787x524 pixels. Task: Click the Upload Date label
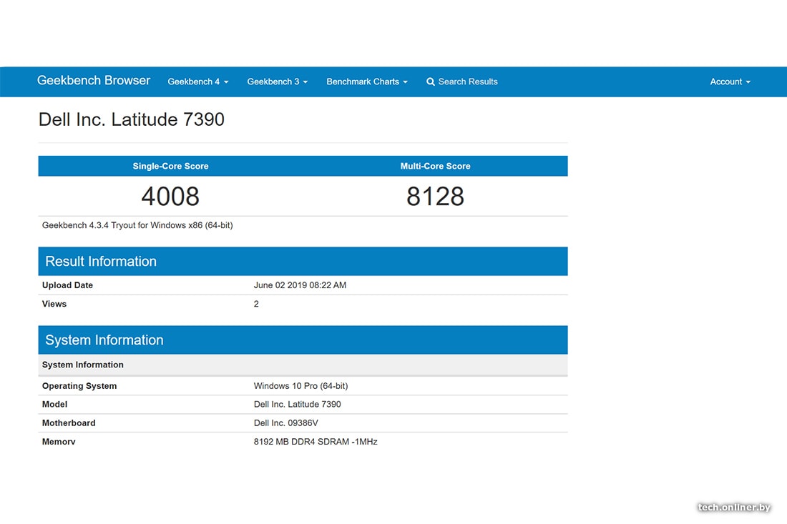pos(67,285)
